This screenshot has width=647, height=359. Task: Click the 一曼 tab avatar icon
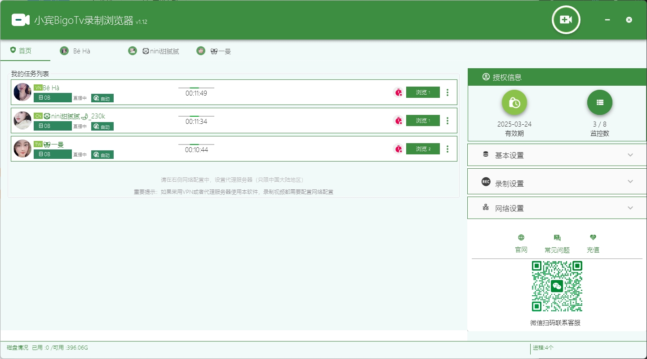[x=201, y=51]
